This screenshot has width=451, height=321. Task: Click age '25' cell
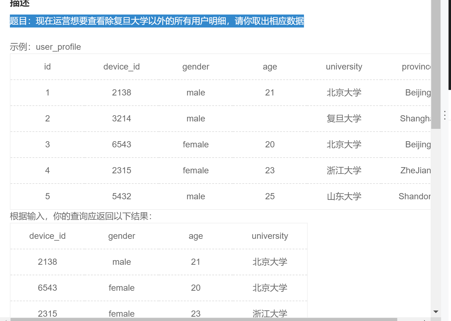click(270, 196)
